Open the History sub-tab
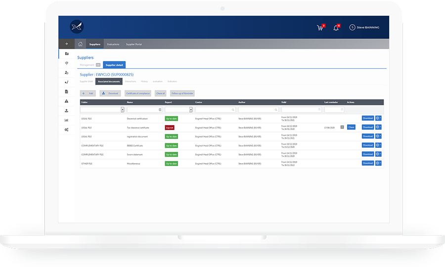 point(144,82)
